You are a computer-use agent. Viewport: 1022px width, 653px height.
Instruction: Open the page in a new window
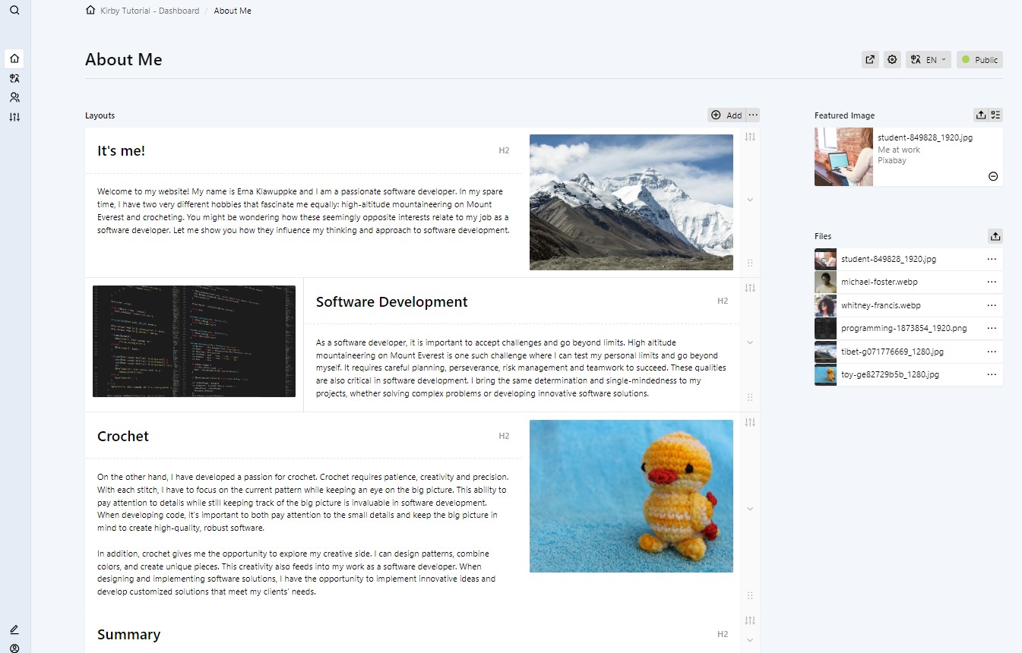click(x=870, y=60)
